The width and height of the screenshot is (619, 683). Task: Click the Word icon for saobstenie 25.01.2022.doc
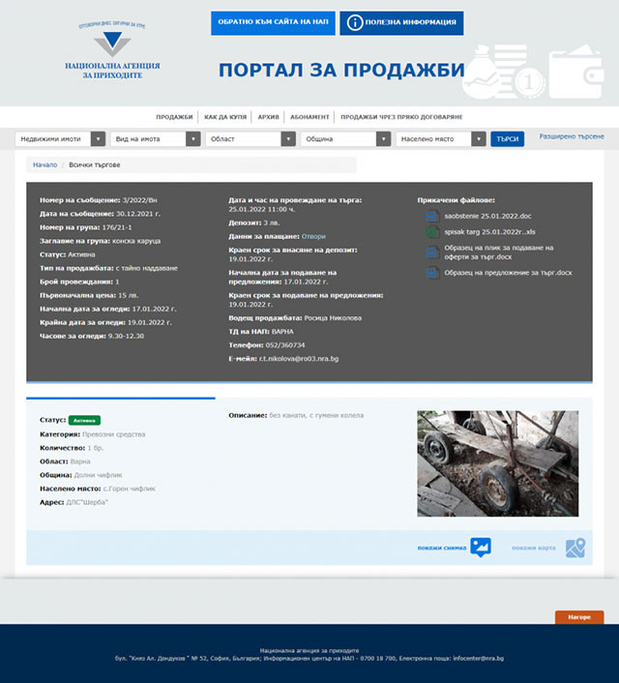tap(431, 215)
